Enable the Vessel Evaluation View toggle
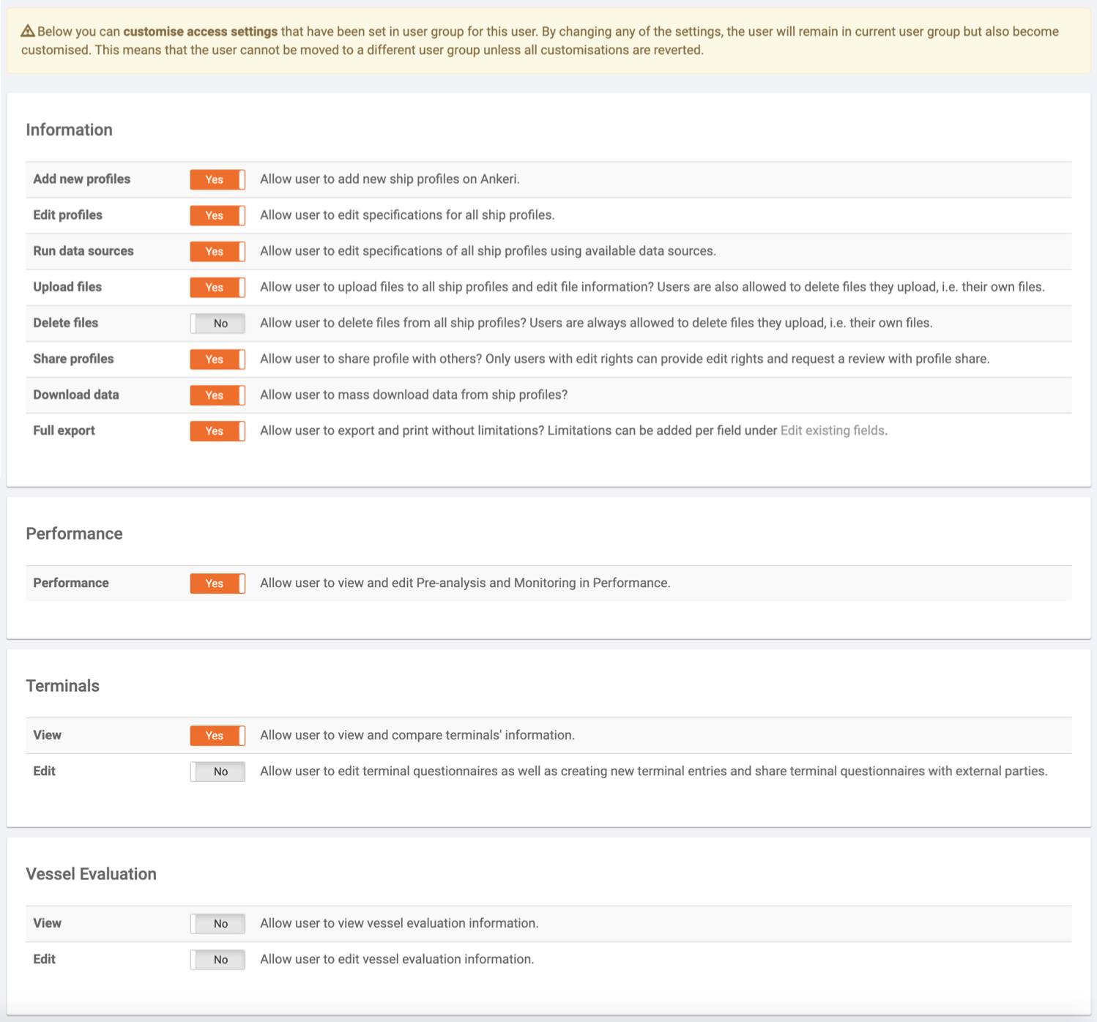The height and width of the screenshot is (1022, 1097). (217, 923)
